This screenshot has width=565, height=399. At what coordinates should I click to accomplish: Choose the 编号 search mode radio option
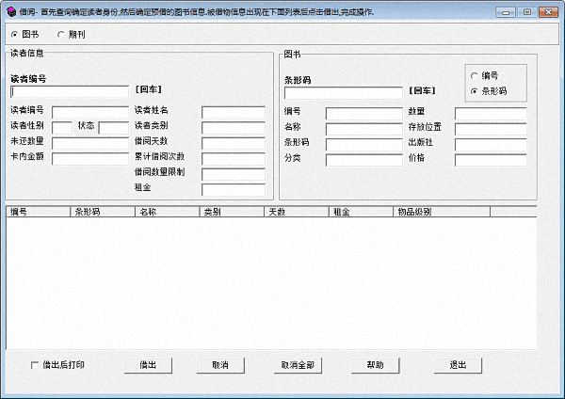(x=475, y=75)
